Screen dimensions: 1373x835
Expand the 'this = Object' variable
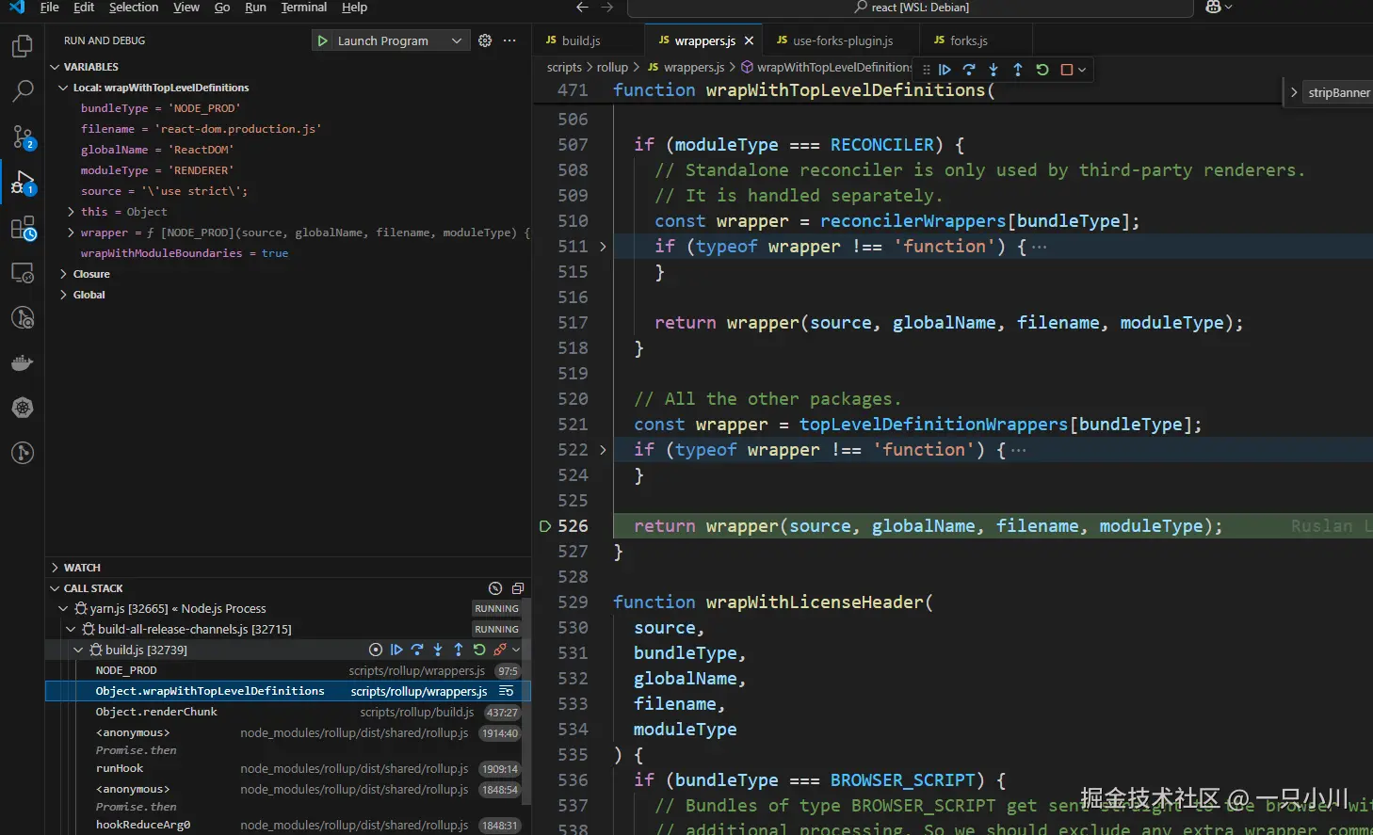(72, 212)
